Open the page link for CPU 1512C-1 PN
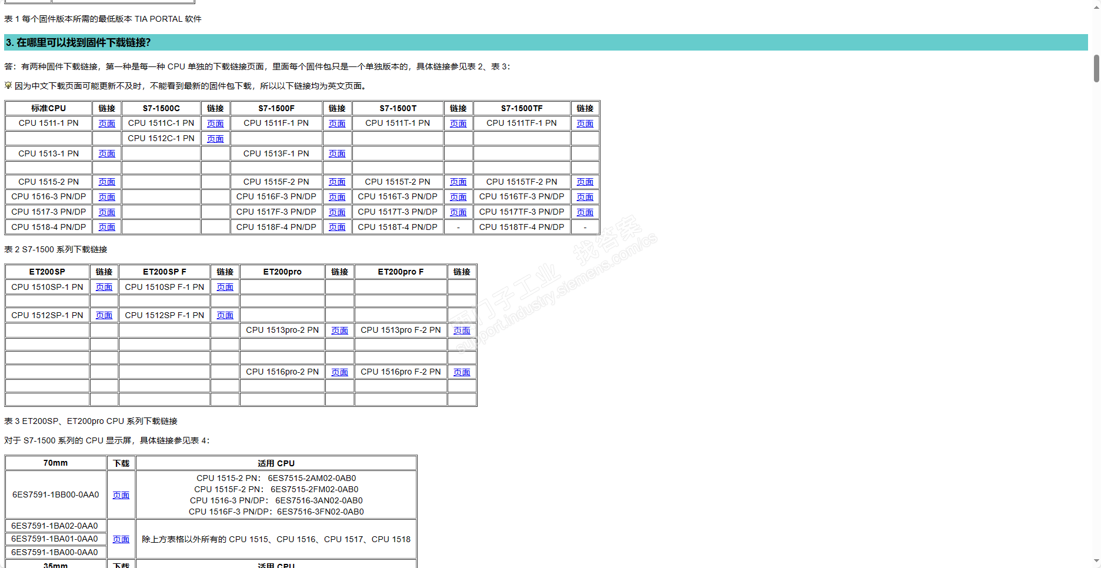 coord(215,139)
